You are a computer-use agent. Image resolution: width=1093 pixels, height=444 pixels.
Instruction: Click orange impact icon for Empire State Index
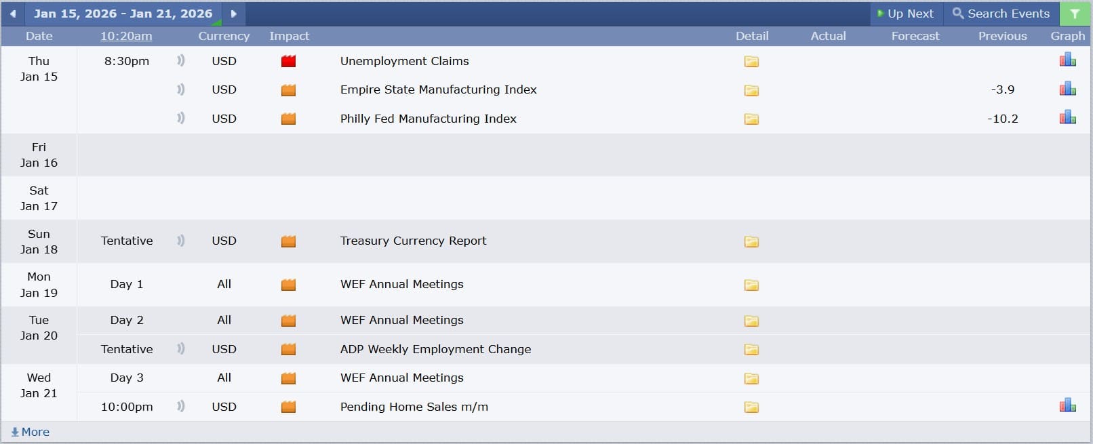[x=289, y=90]
